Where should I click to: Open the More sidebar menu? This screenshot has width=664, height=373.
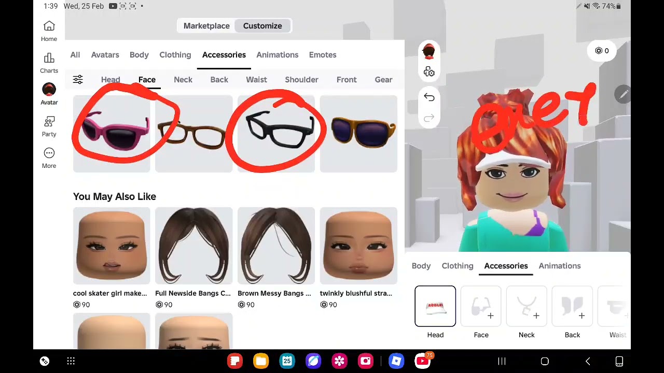click(x=49, y=158)
